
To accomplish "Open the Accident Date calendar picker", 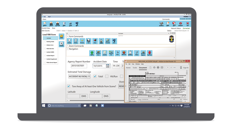I will (x=108, y=66).
